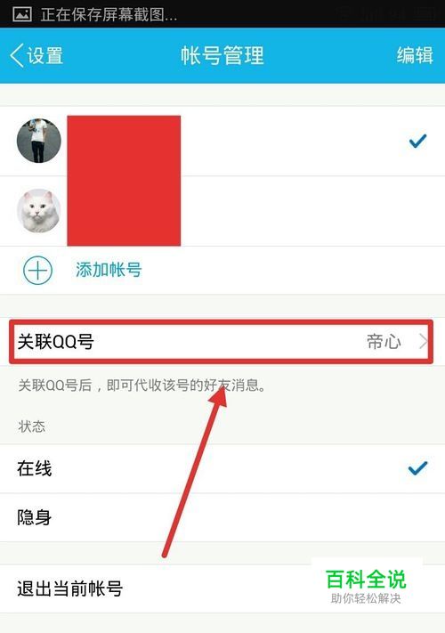Tap the 百科全说 watermark logo
Screen dimensions: 445x633
pos(366,585)
